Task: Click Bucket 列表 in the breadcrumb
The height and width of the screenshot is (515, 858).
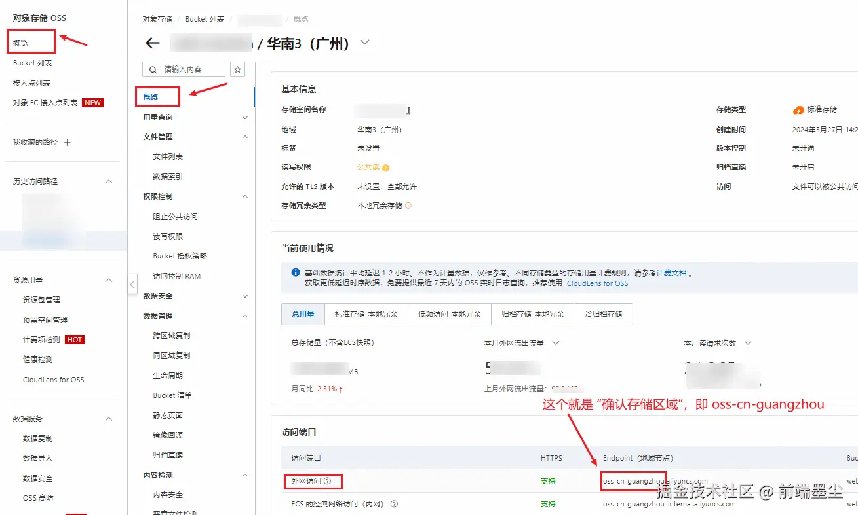Action: pos(205,19)
